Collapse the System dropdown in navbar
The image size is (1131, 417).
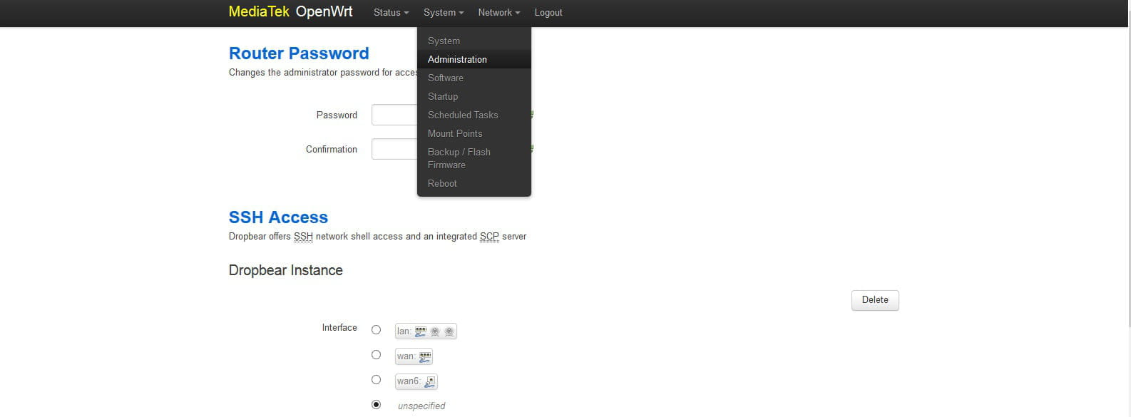tap(443, 13)
